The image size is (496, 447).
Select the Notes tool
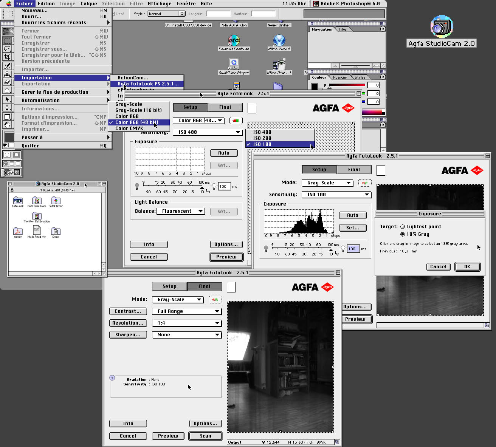pos(7,117)
